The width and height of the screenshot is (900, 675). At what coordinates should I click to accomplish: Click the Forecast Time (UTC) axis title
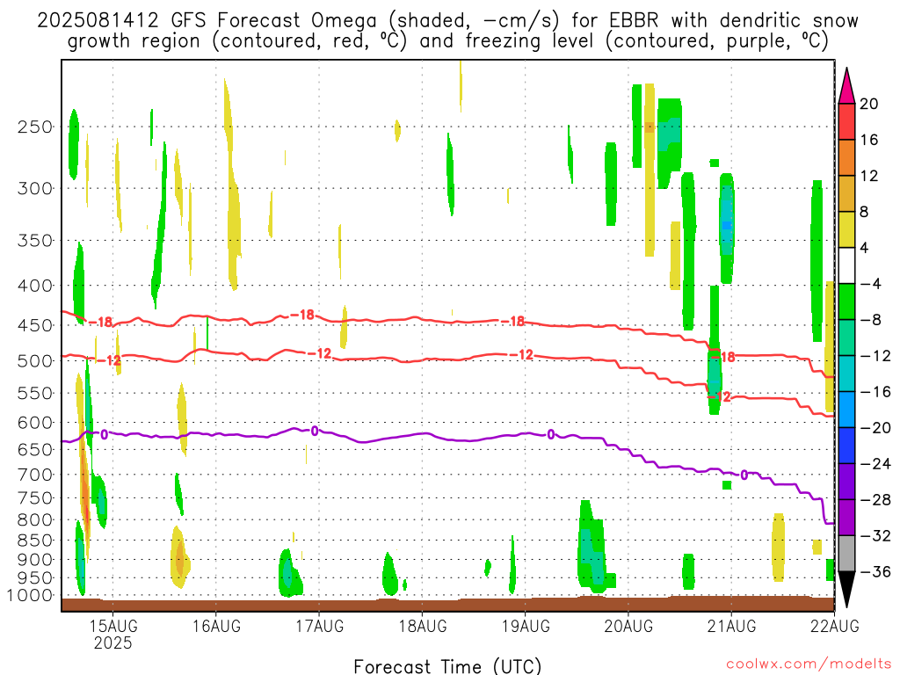click(x=447, y=666)
